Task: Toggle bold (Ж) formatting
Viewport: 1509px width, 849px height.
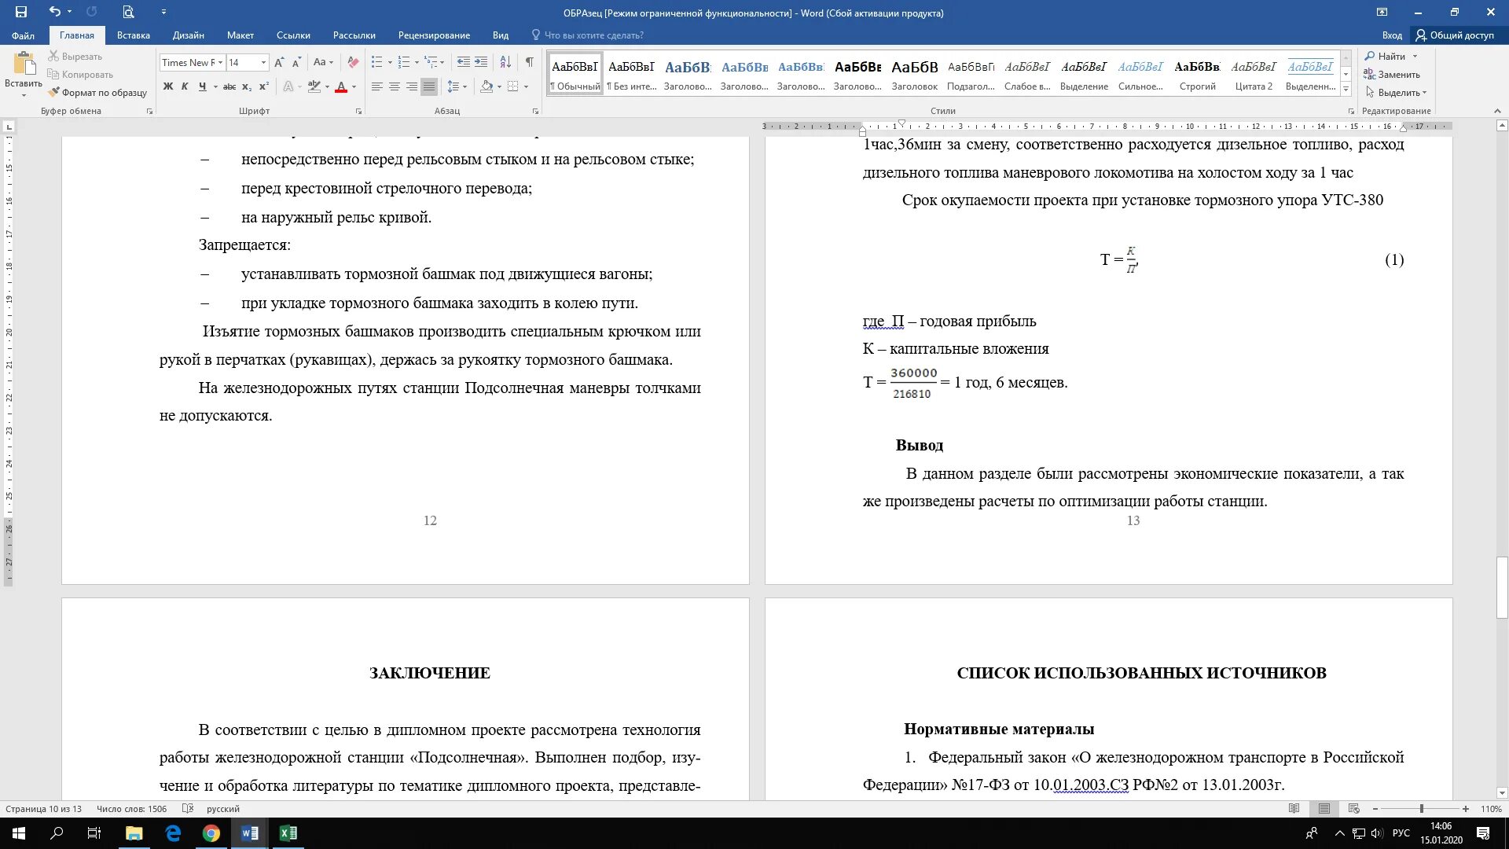Action: (167, 86)
